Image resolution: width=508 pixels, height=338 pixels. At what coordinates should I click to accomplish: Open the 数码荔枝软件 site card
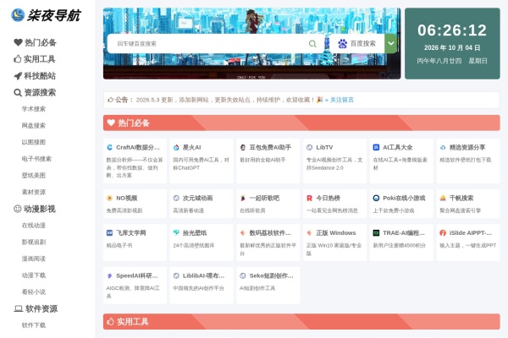(268, 243)
